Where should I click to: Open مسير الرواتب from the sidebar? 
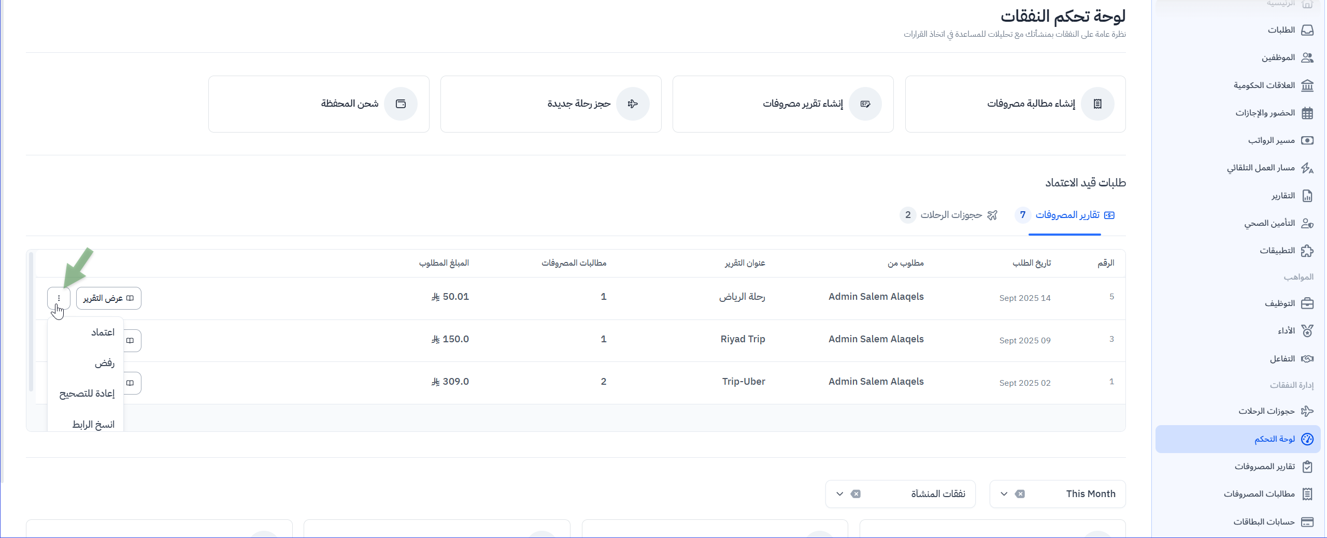click(x=1272, y=140)
